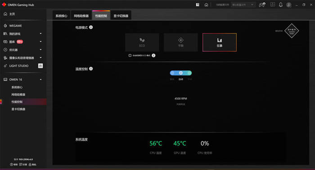The width and height of the screenshot is (315, 170).
Task: Expand the 我的游戏 sidebar section
Action: click(x=41, y=34)
